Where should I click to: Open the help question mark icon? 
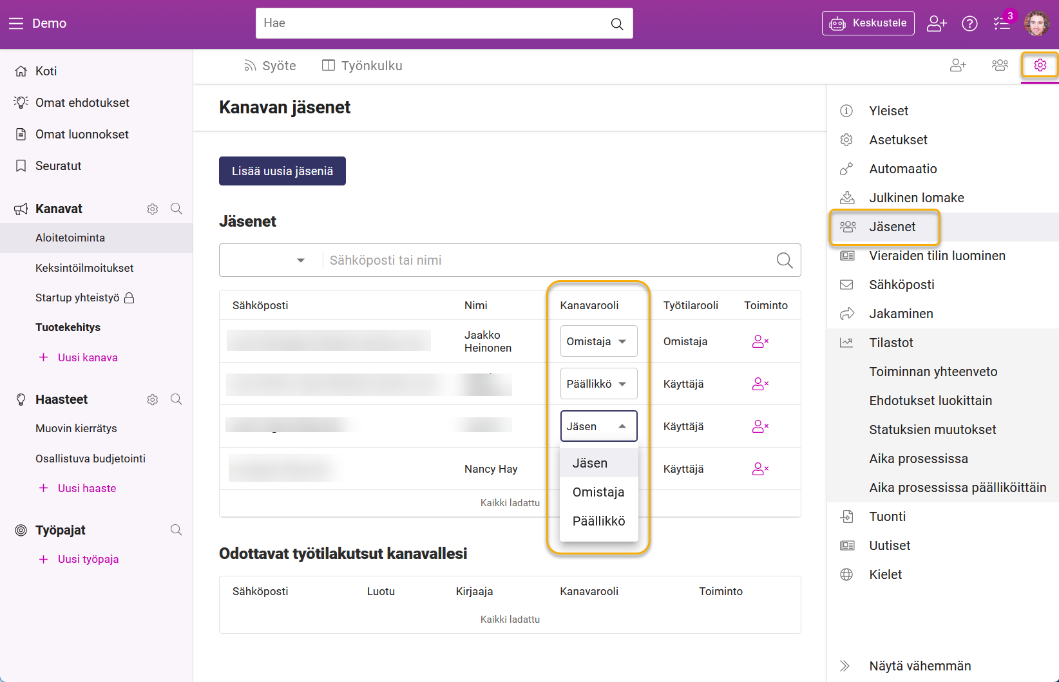tap(969, 24)
